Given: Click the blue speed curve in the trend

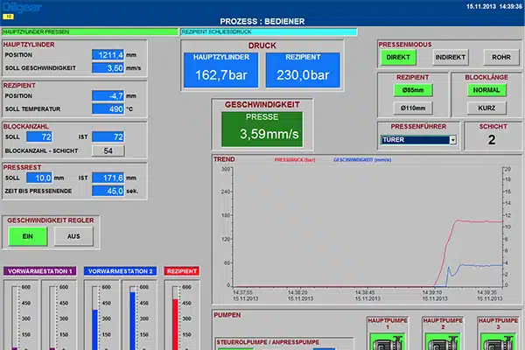Looking at the screenshot, I should [479, 265].
